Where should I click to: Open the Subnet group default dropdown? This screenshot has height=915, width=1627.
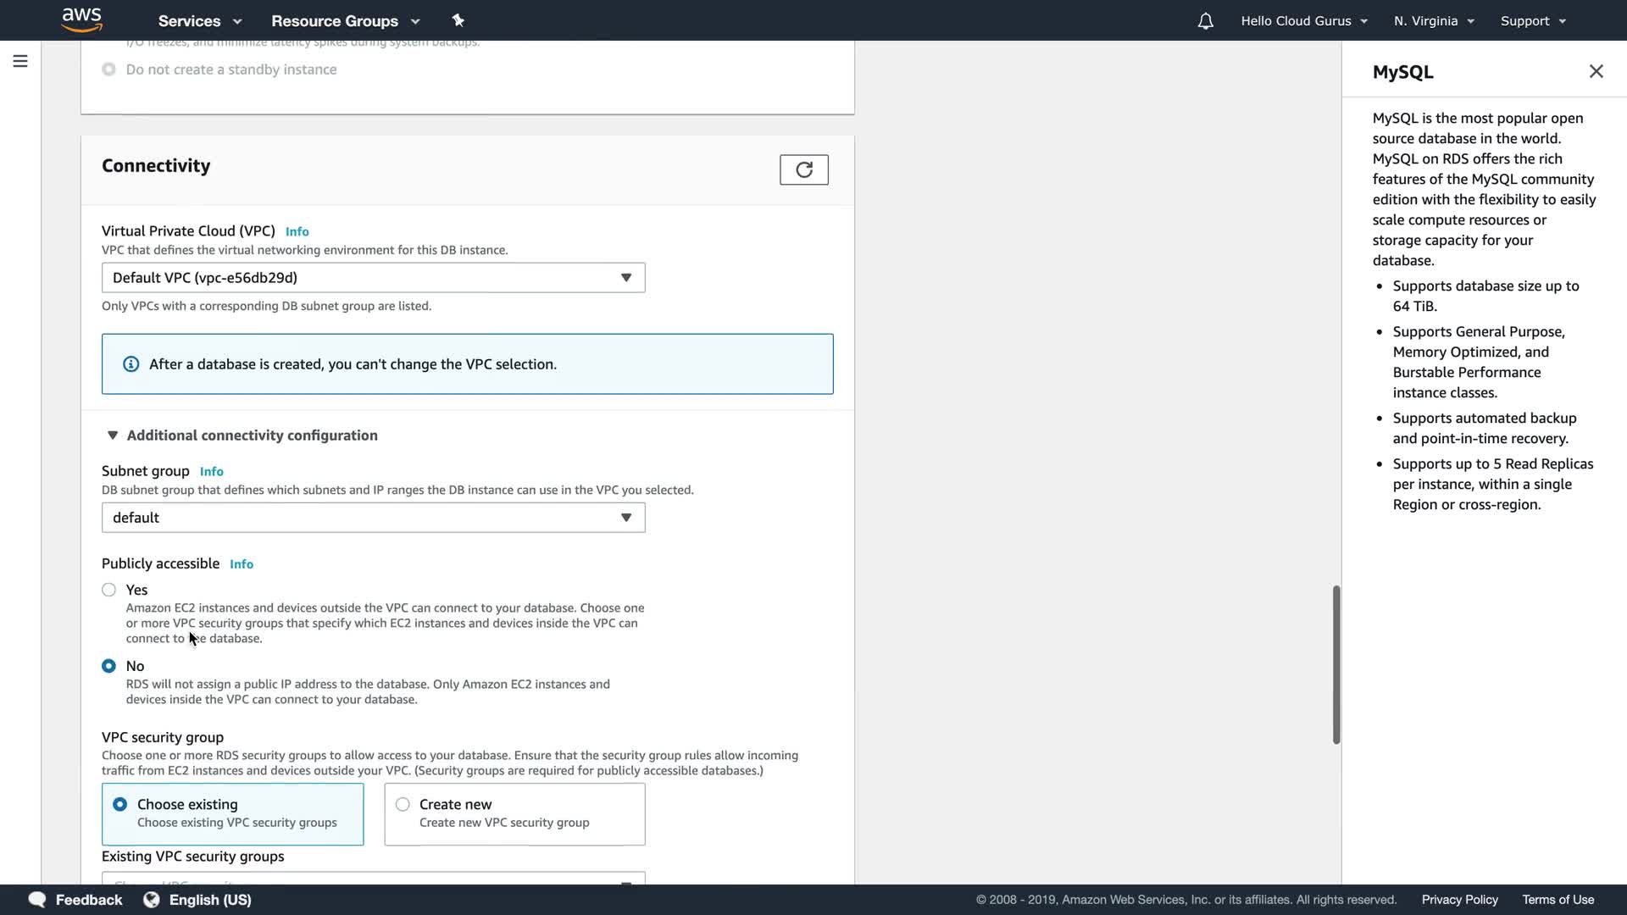(x=373, y=518)
